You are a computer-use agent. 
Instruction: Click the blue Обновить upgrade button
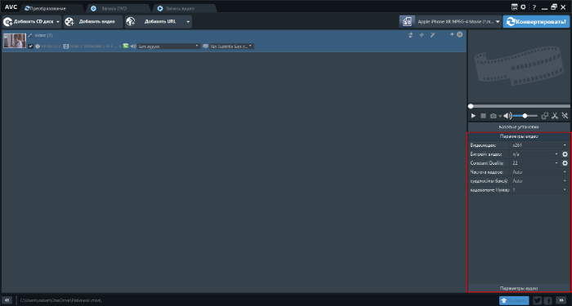514,300
